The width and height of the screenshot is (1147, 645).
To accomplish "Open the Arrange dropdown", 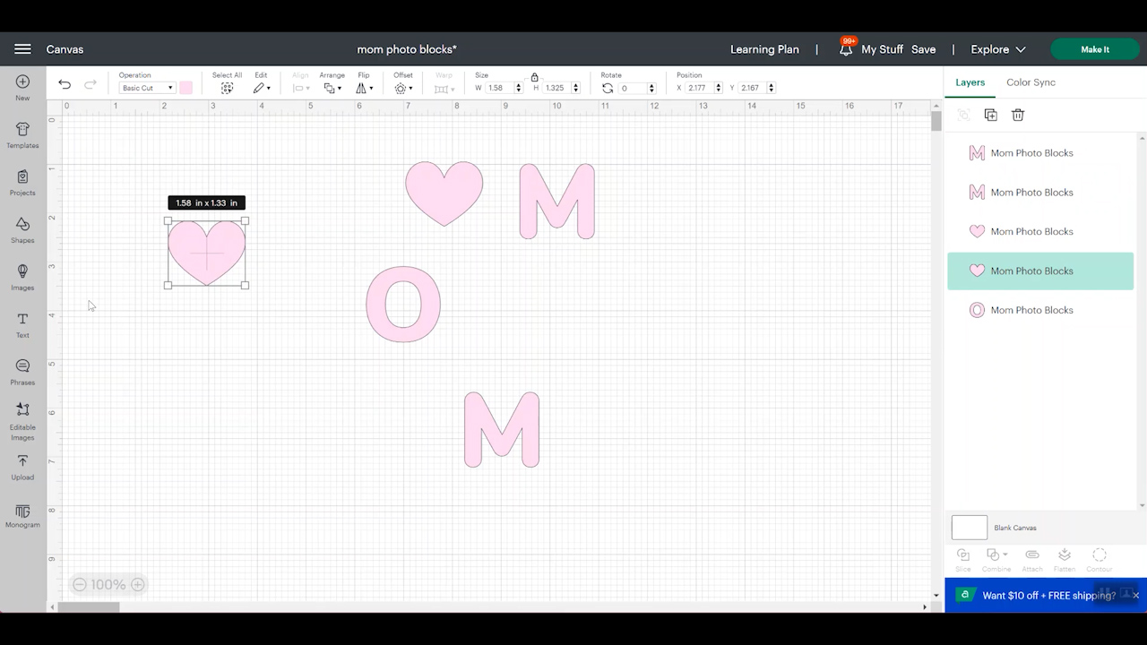I will click(332, 88).
